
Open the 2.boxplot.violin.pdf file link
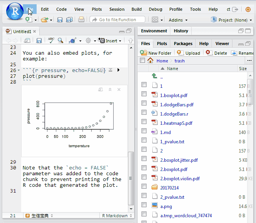tap(180, 179)
